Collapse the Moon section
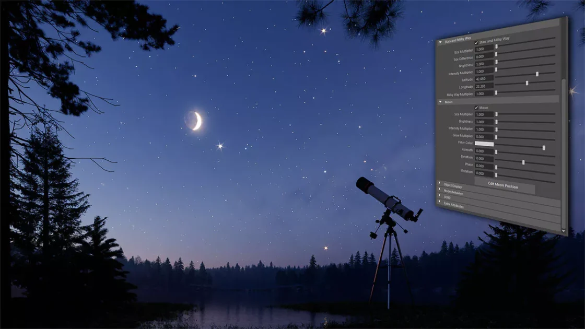Viewport: 585px width, 329px height. [x=440, y=101]
